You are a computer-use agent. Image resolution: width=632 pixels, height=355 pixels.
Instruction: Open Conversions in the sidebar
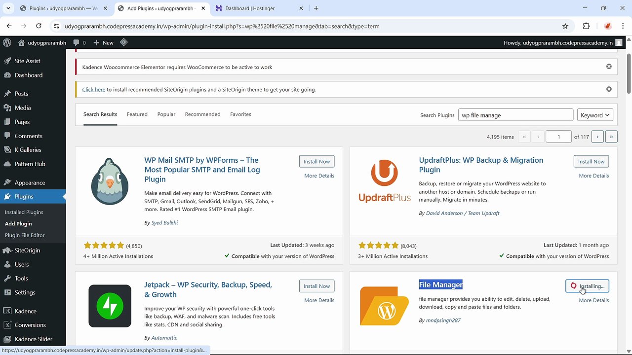click(30, 325)
